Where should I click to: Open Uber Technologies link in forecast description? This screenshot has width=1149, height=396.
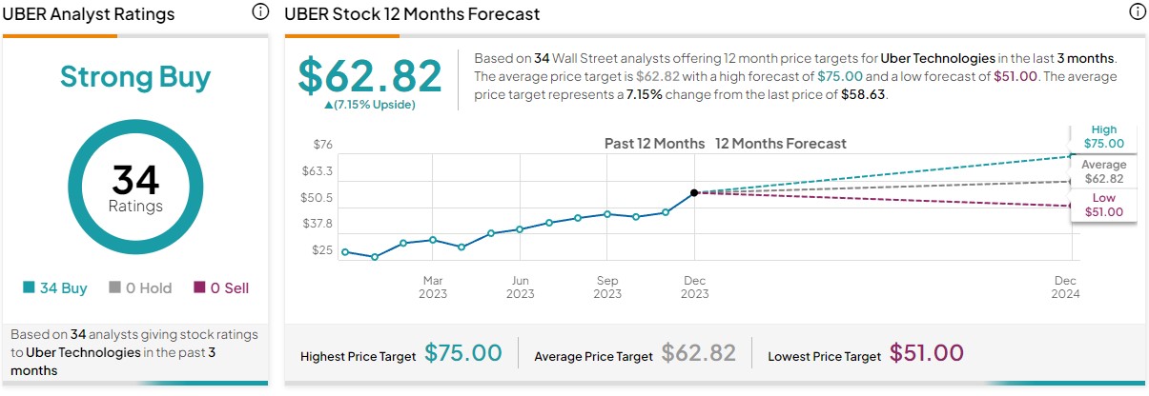pyautogui.click(x=938, y=58)
